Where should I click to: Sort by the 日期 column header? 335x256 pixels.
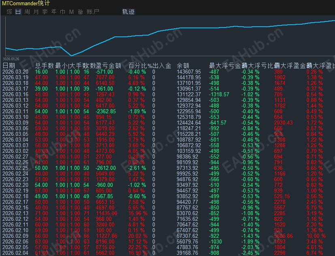point(9,66)
